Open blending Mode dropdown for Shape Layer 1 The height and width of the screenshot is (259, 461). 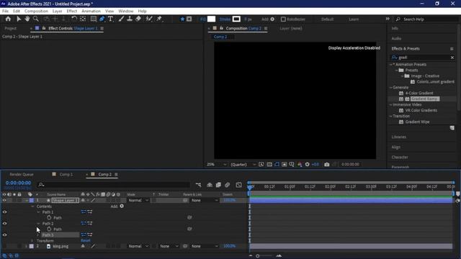(x=138, y=200)
